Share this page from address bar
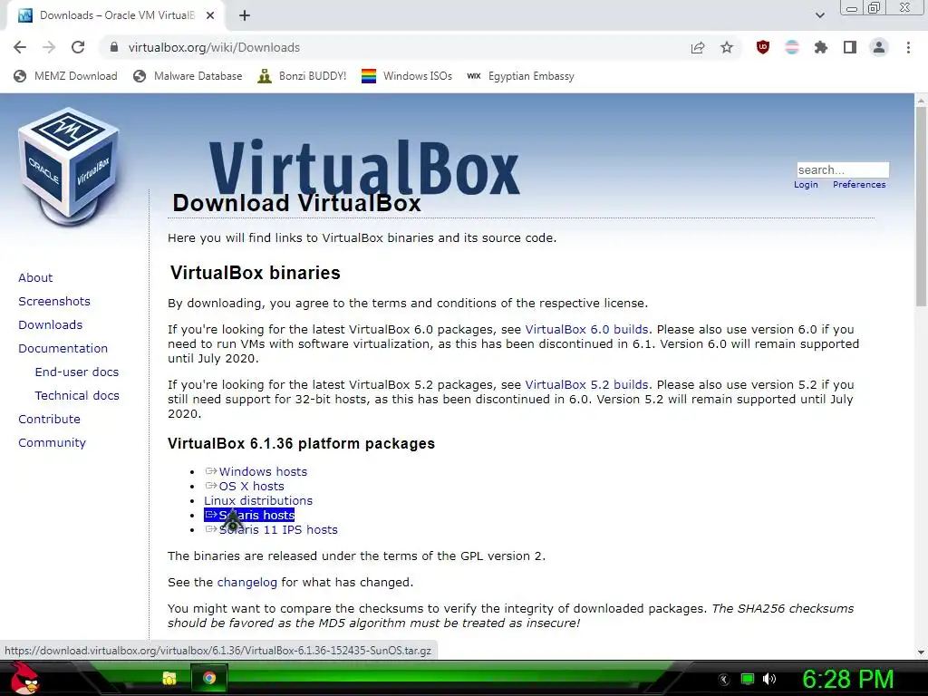Screen dimensions: 928x696 698,47
